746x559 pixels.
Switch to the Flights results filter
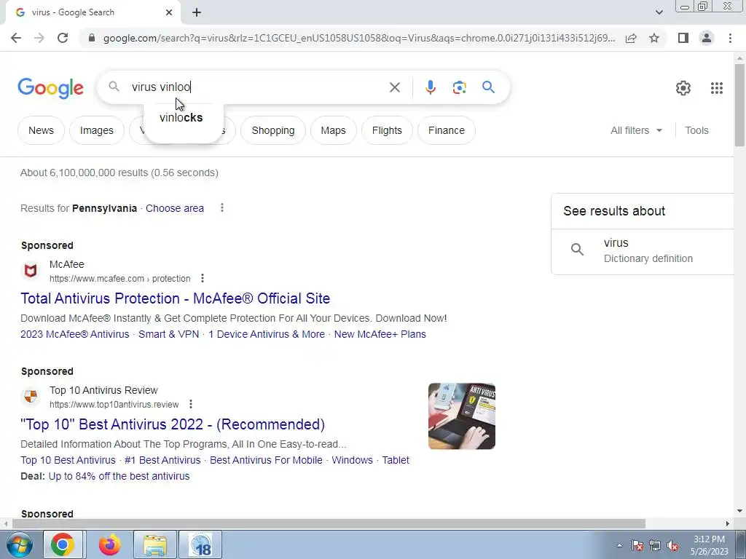coord(387,130)
